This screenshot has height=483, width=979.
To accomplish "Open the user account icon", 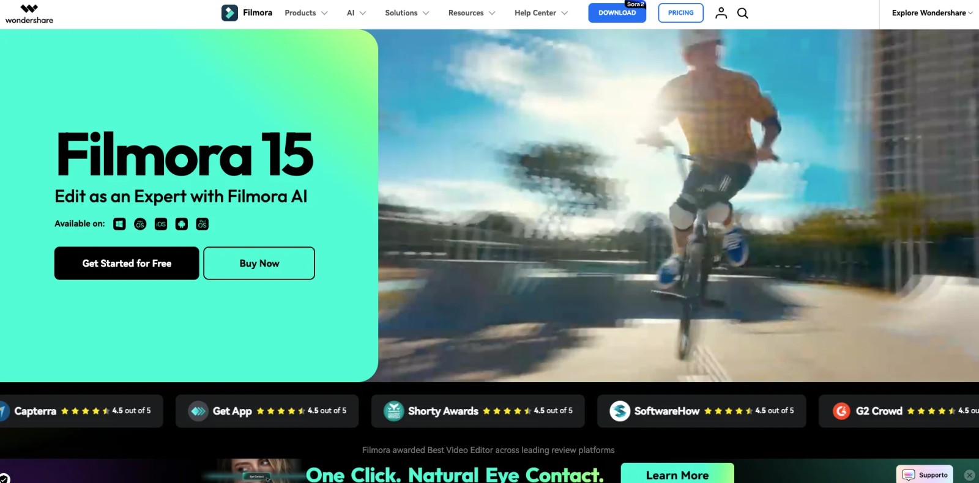I will 721,13.
